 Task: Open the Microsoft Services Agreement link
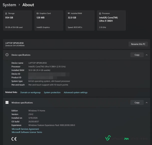[25, 129]
